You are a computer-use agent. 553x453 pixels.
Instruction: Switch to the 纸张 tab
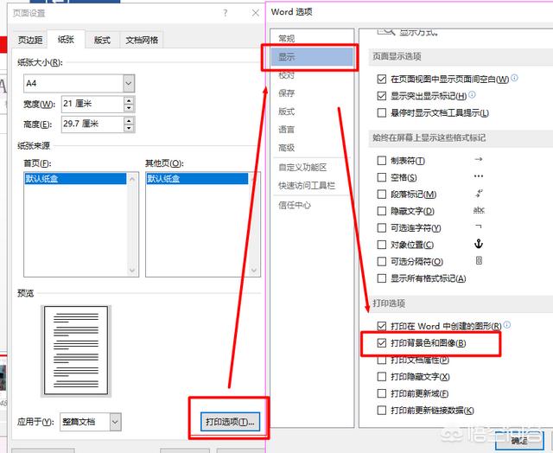66,40
